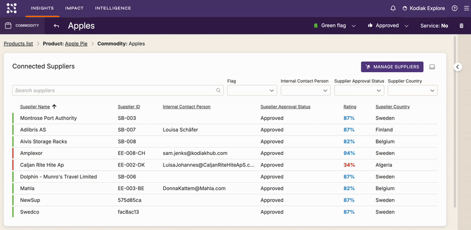This screenshot has width=471, height=230.
Task: Click Louisa Schäfer contact name
Action: tap(180, 130)
